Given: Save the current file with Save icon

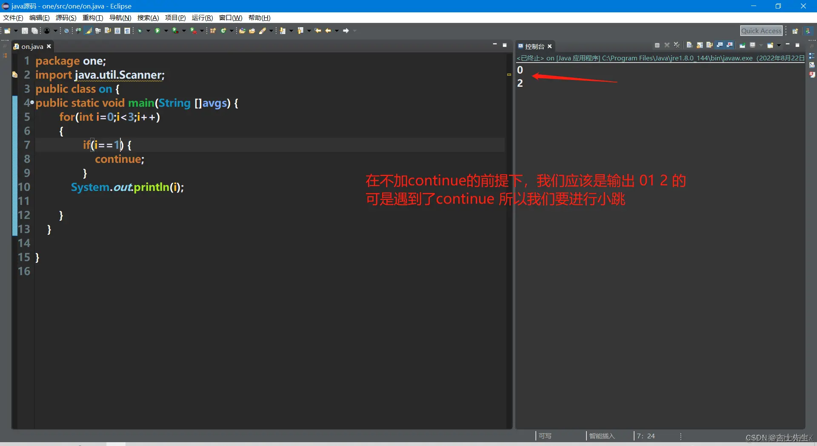Looking at the screenshot, I should click(25, 31).
